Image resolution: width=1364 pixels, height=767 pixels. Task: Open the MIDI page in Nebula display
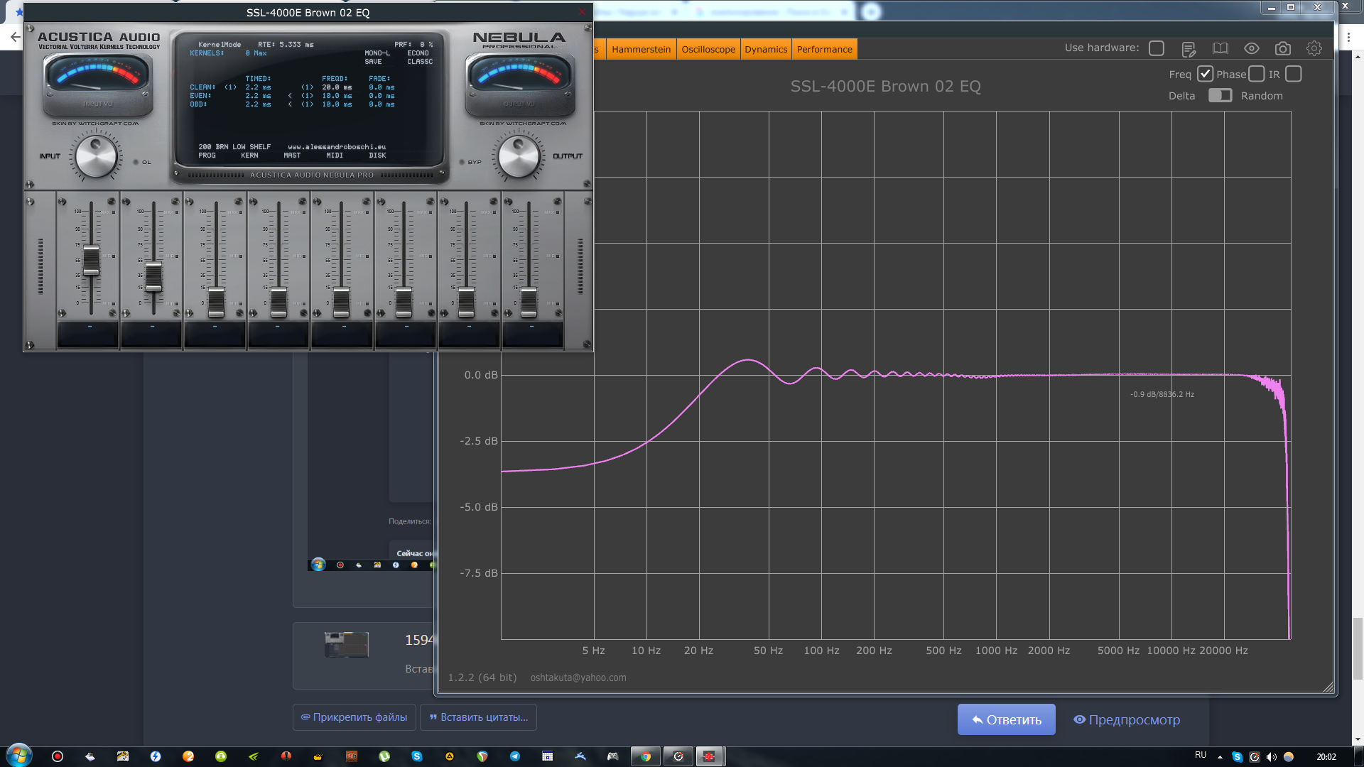pyautogui.click(x=335, y=155)
